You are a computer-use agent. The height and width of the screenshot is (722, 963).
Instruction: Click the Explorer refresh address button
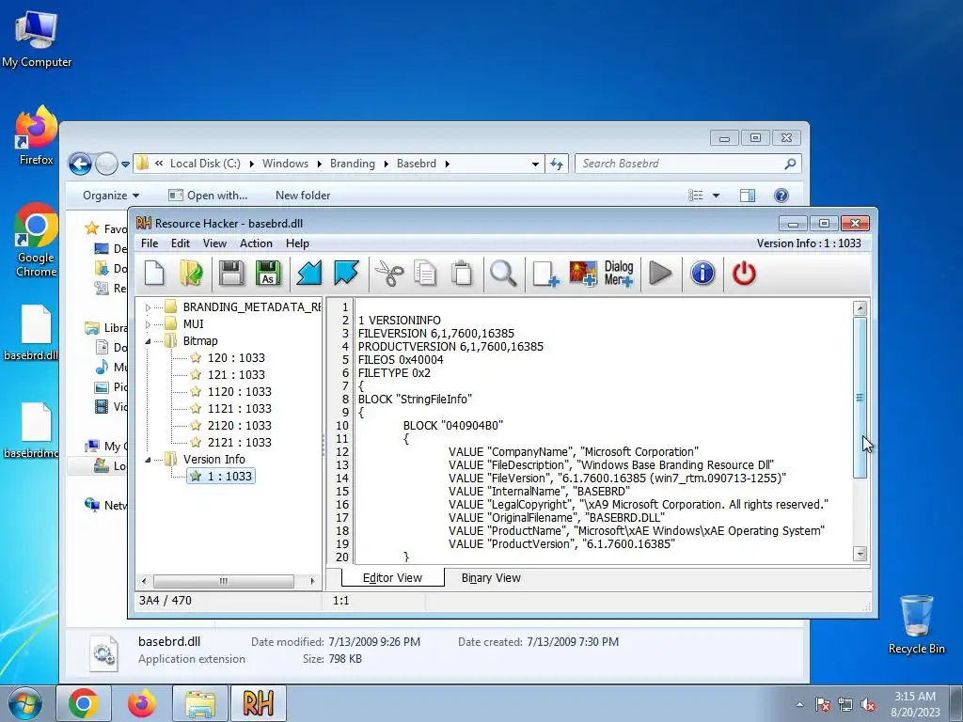pyautogui.click(x=557, y=164)
